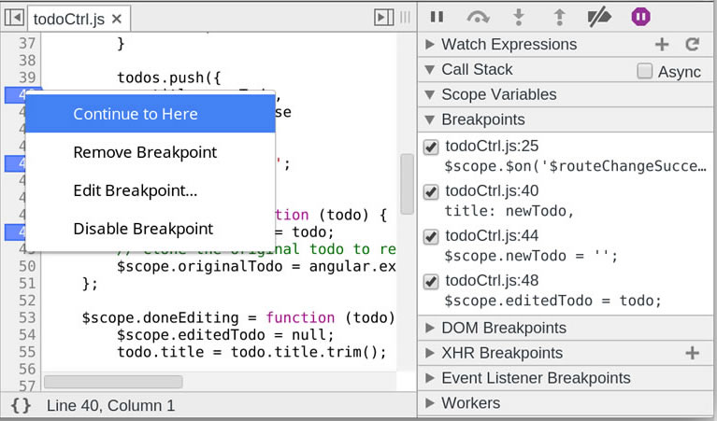Expand the Scope Variables section
This screenshot has height=421, width=717.
pyautogui.click(x=498, y=94)
